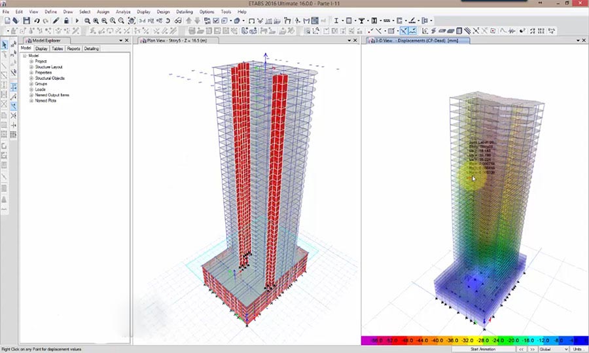Viewport: 589px width, 353px height.
Task: Switch to the Tables tab
Action: pos(57,48)
